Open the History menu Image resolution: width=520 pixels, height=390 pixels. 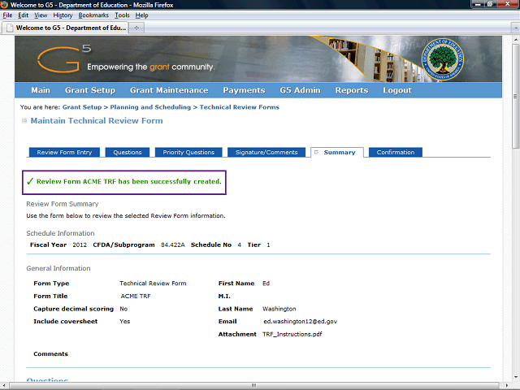tap(63, 15)
